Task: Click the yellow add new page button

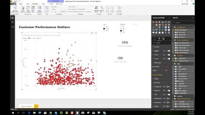Action: click(36, 106)
